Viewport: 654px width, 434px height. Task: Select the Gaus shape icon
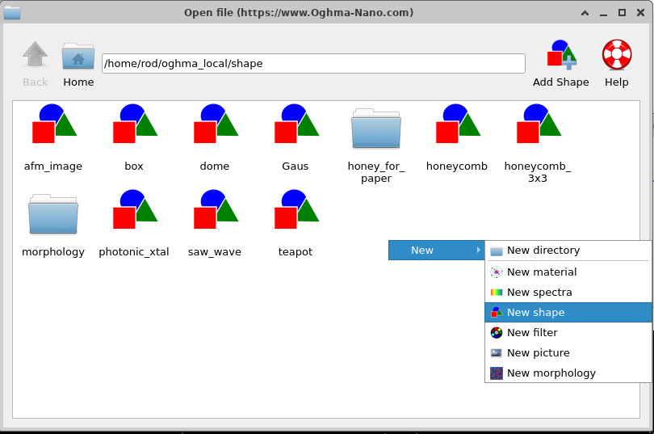[296, 124]
